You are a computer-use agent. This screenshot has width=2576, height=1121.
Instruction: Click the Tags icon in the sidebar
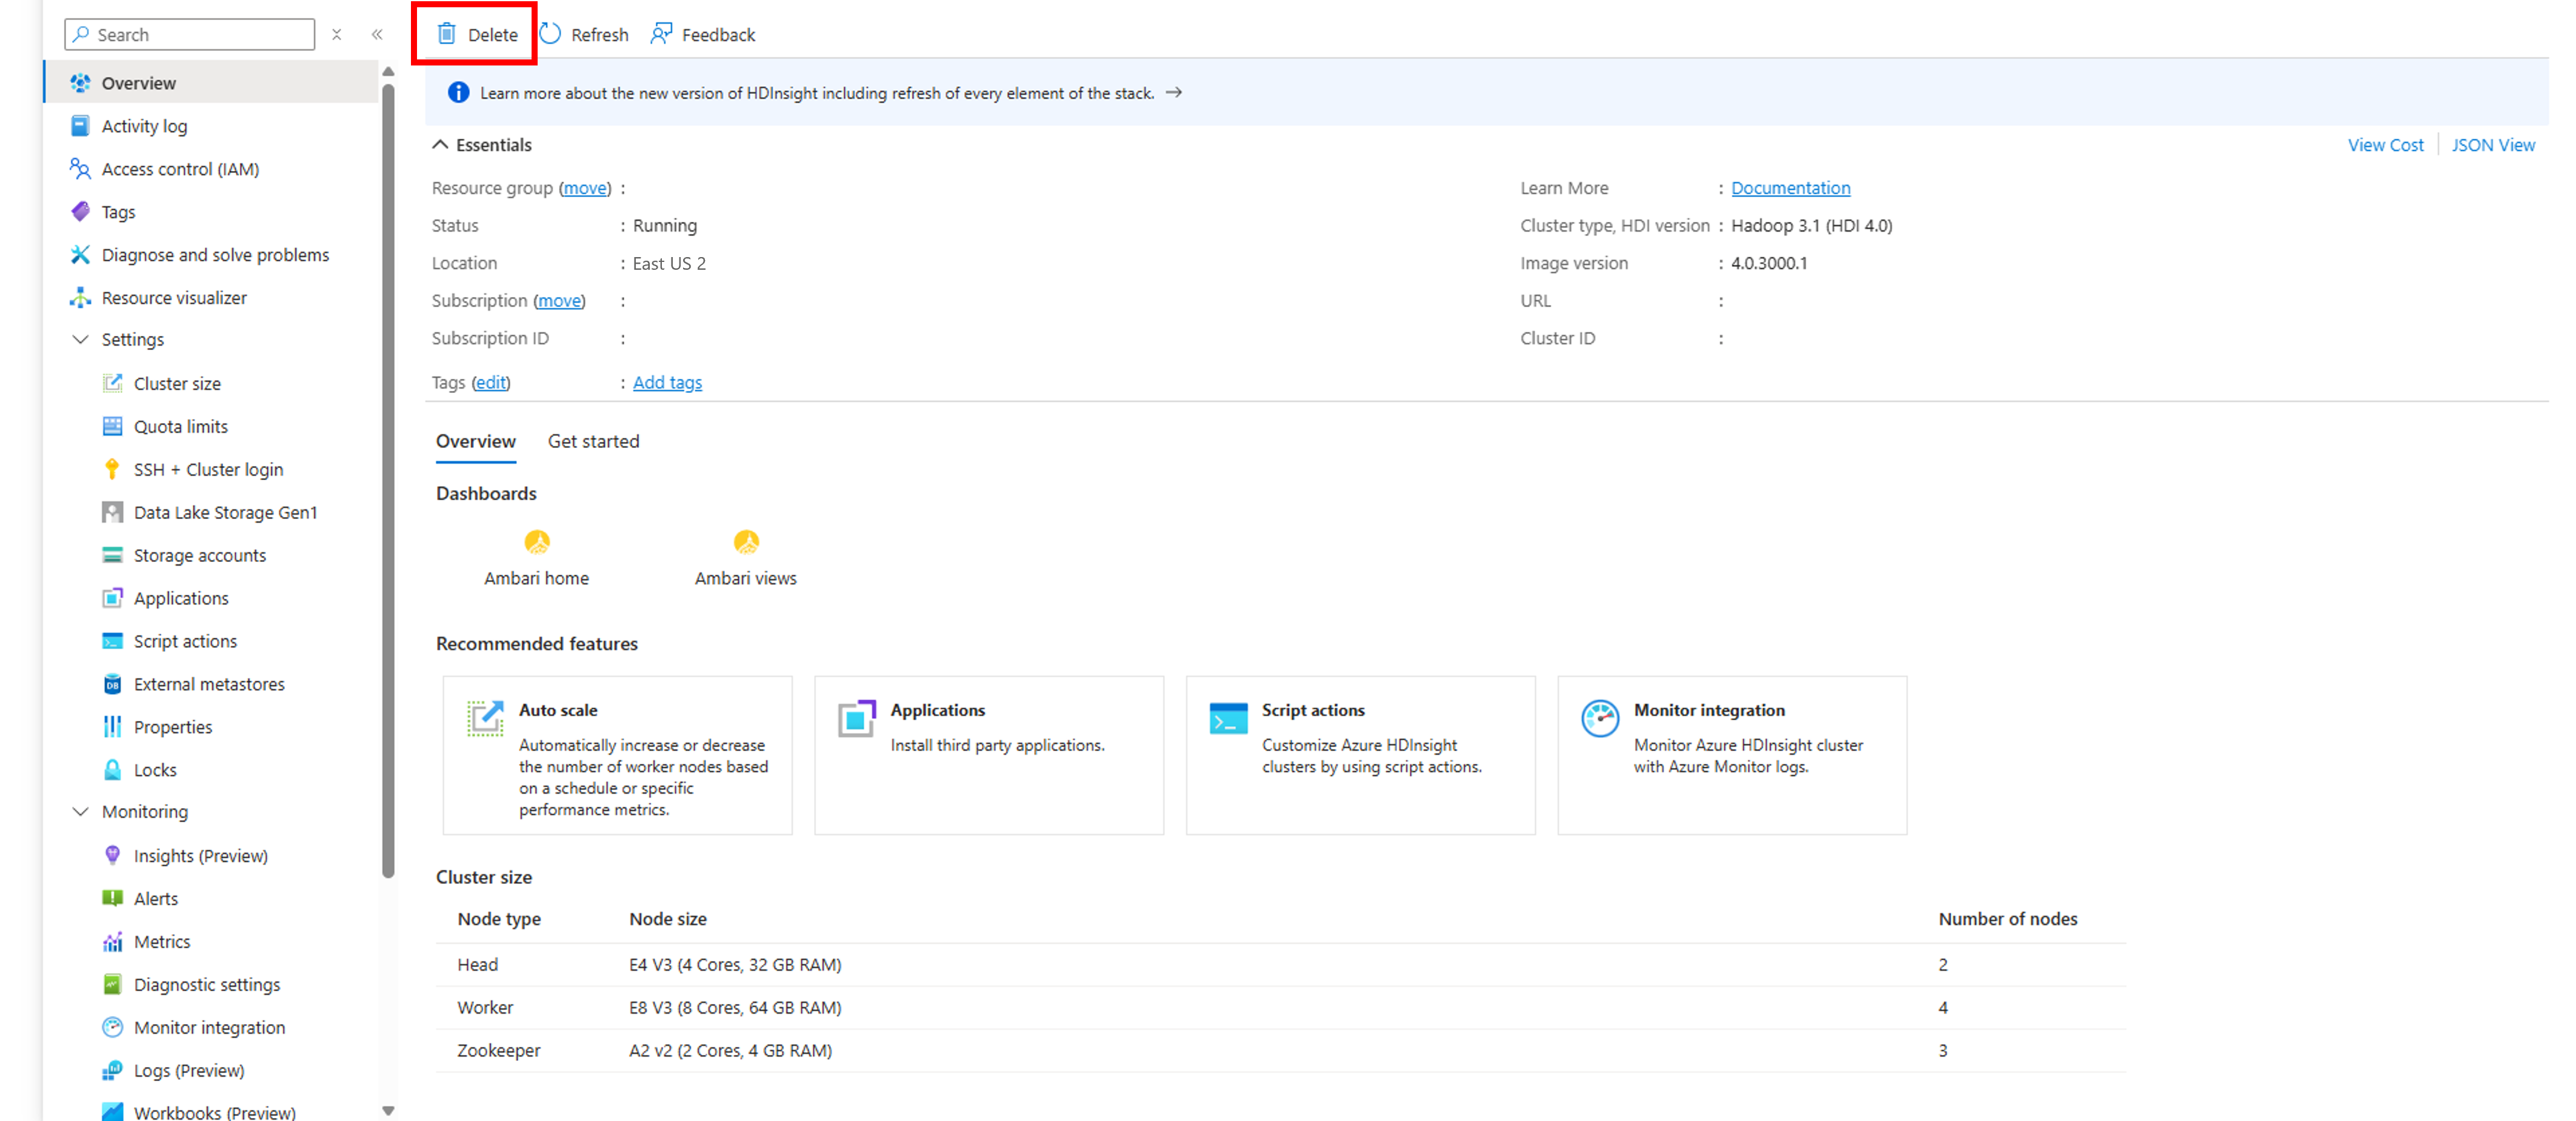point(80,211)
